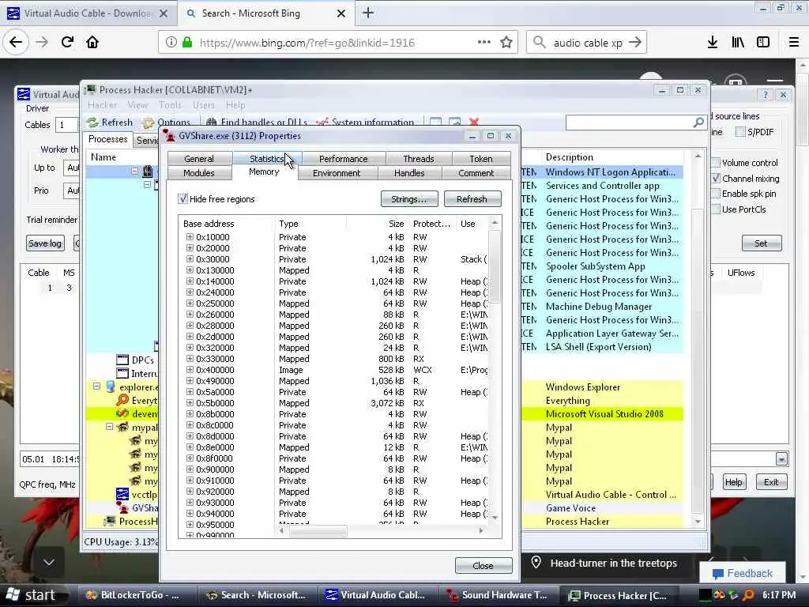Toggle S/PDIF checkbox

(740, 132)
